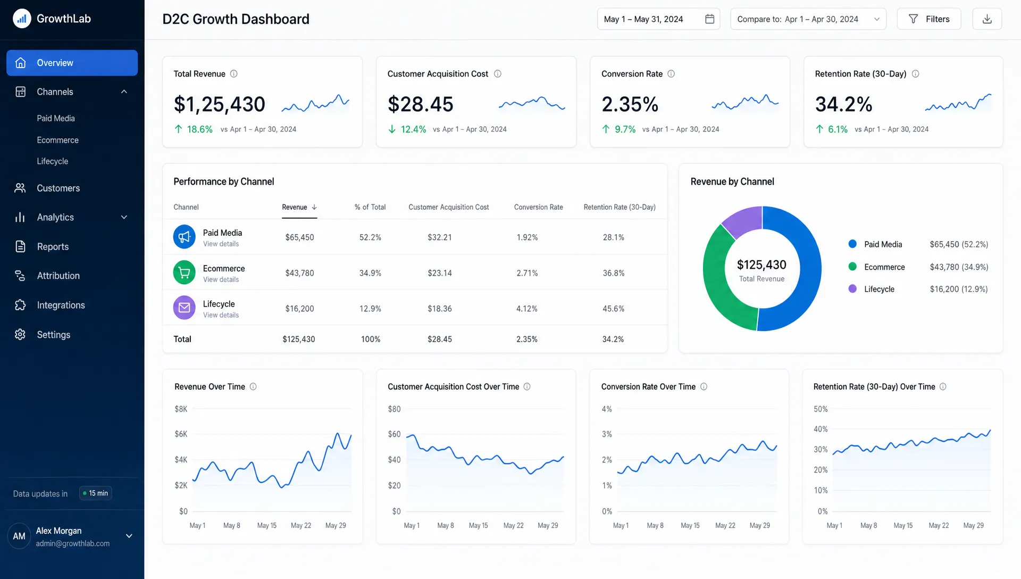
Task: Click the Reports document icon
Action: click(x=20, y=246)
